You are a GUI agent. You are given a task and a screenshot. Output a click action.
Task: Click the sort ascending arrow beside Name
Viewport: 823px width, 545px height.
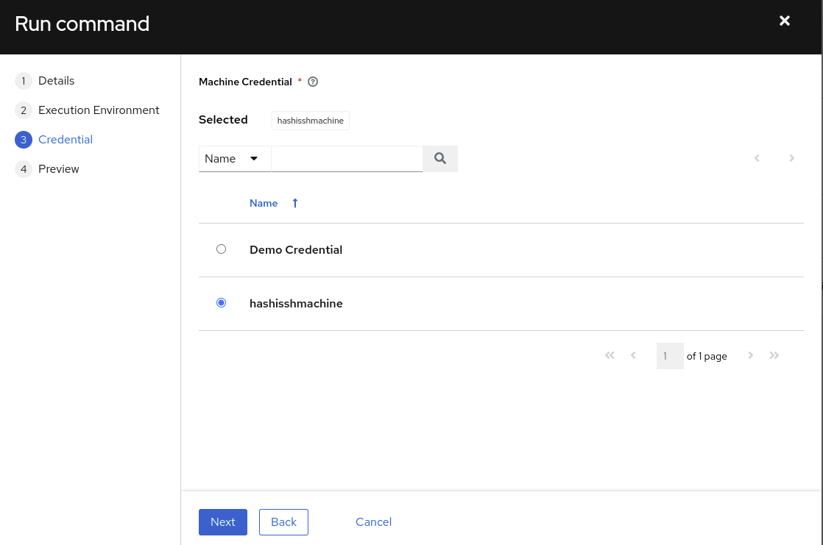click(295, 203)
